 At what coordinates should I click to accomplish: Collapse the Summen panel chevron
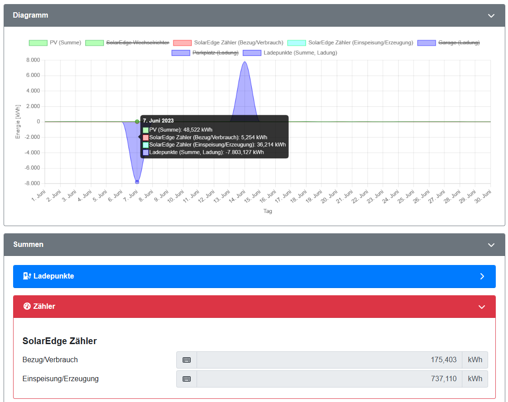tap(491, 245)
